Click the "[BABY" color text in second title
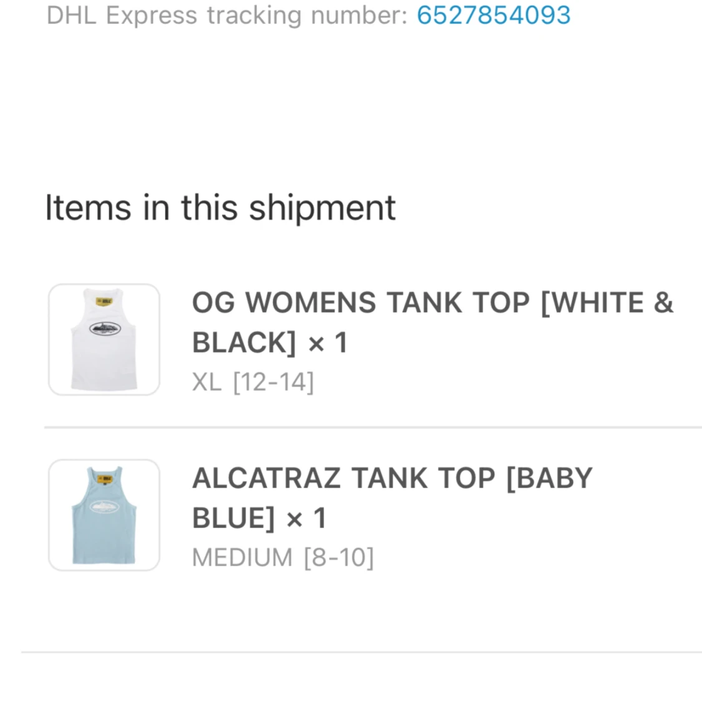The height and width of the screenshot is (702, 702). click(x=548, y=479)
